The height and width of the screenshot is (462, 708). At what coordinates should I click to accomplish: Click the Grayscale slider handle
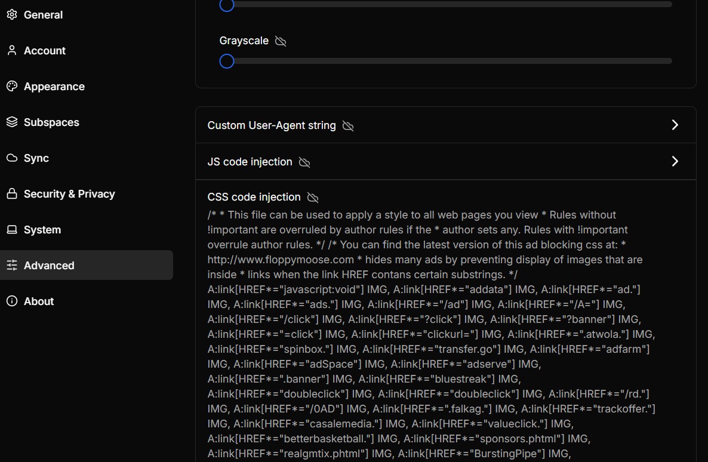[227, 61]
